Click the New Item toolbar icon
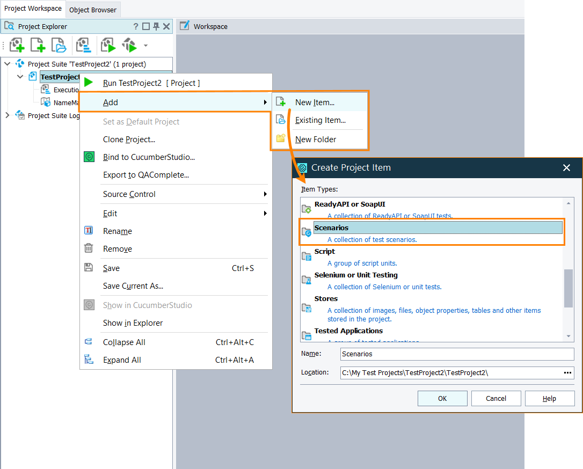The width and height of the screenshot is (583, 469). (38, 45)
